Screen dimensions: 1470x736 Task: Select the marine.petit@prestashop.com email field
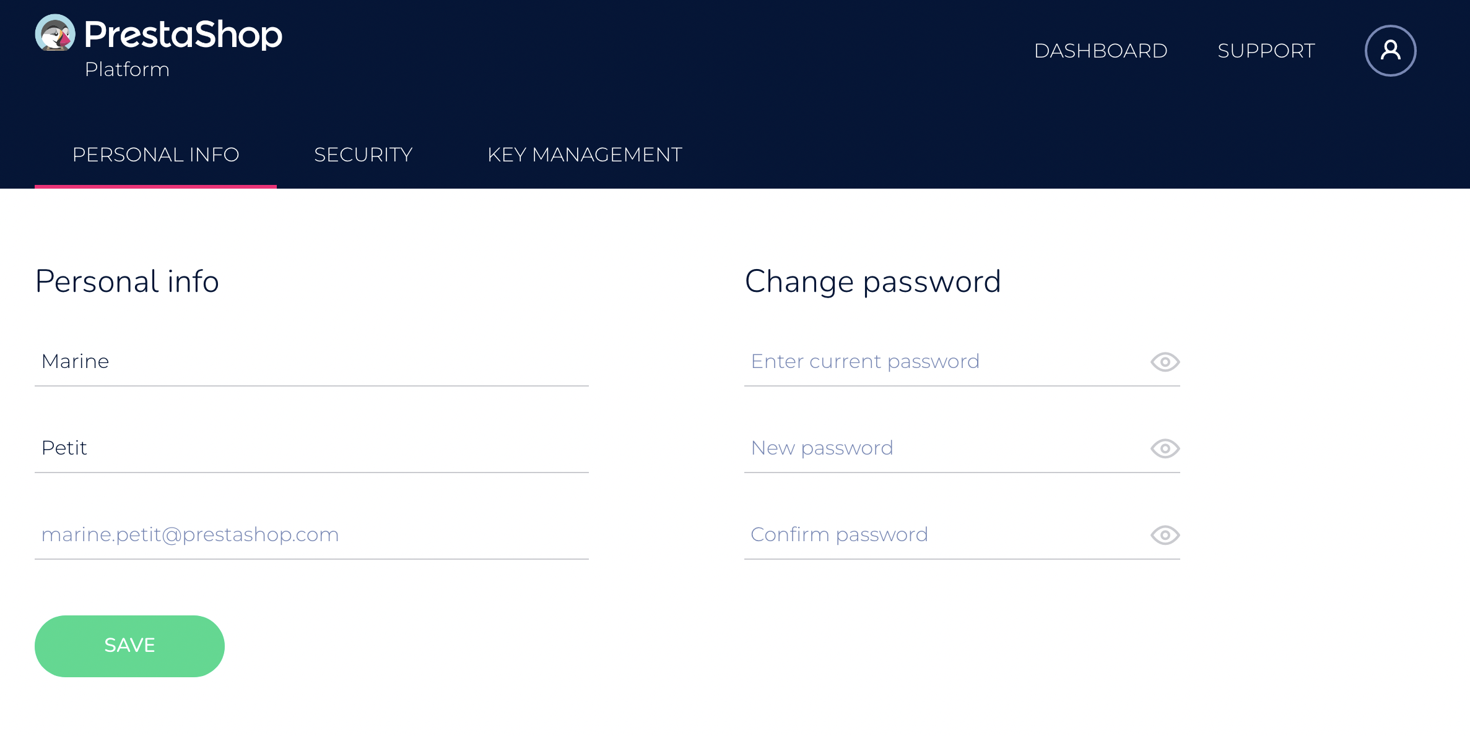point(311,535)
